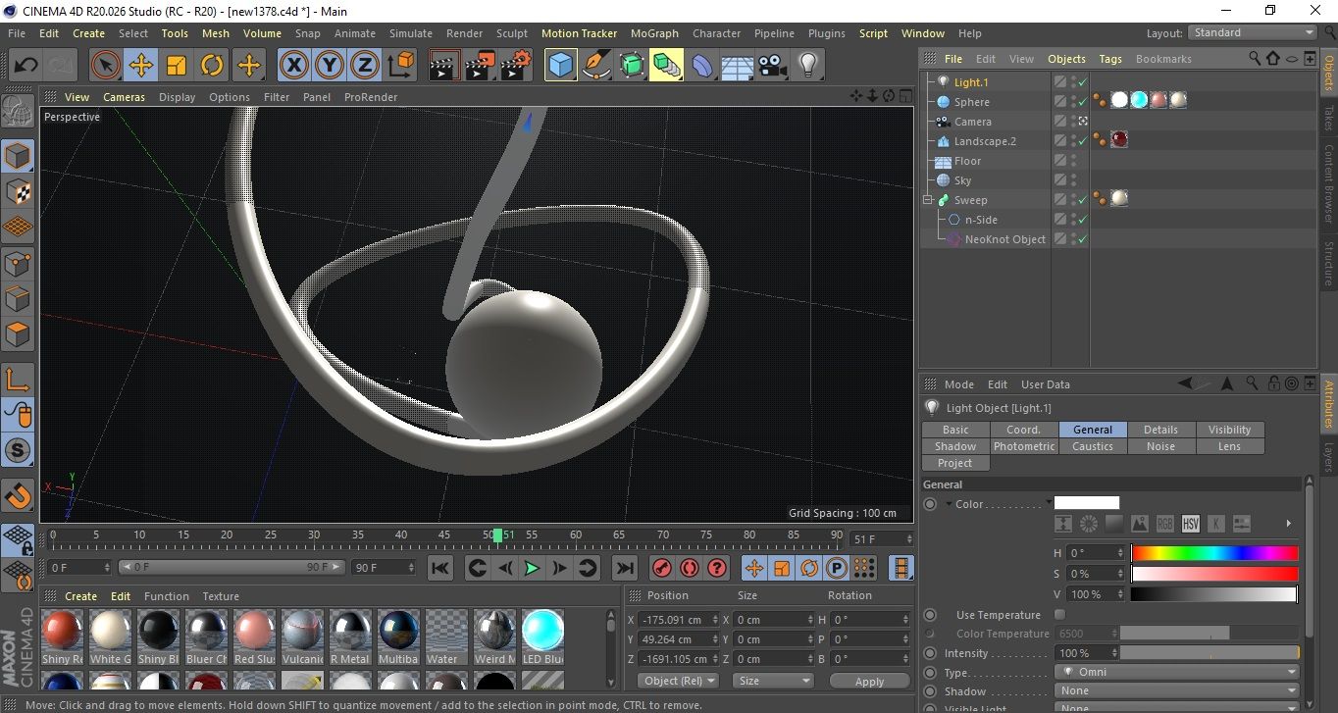Toggle Y axis lock
The image size is (1338, 713).
pos(330,66)
